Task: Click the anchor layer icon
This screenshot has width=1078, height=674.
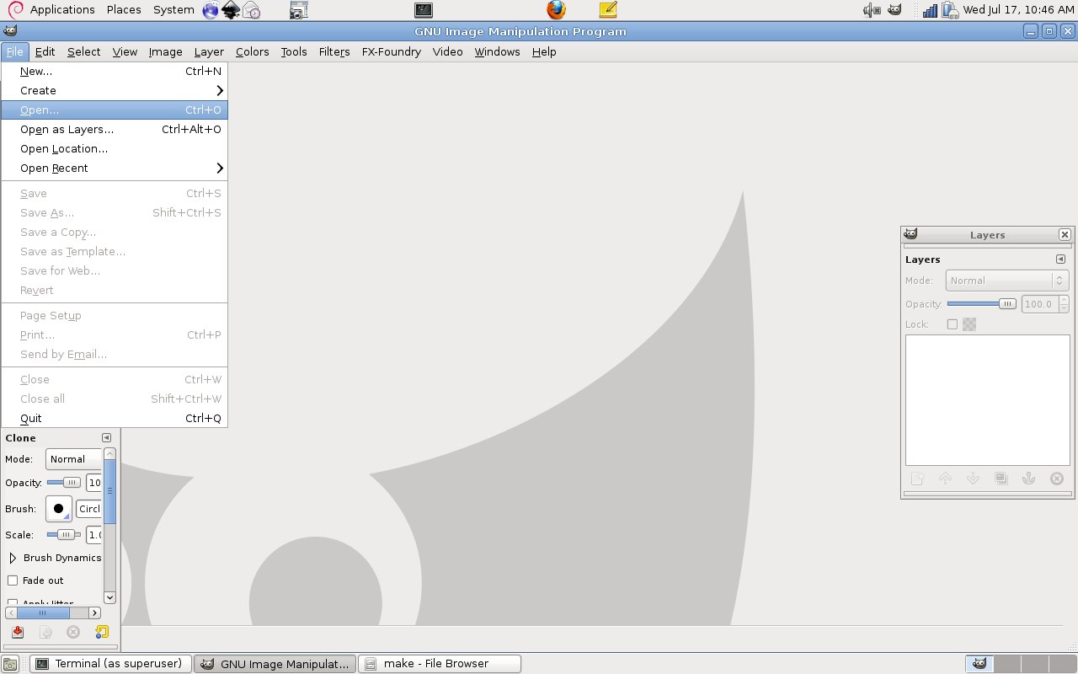Action: tap(1028, 479)
